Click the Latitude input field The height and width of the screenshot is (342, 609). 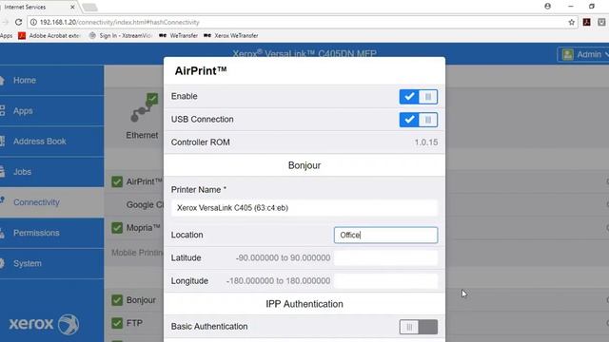(x=385, y=257)
